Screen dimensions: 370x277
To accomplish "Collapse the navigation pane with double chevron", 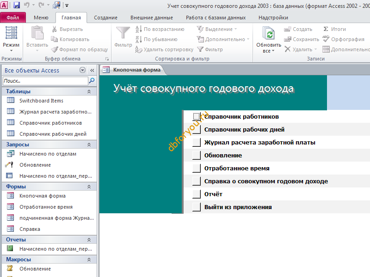I will (x=92, y=70).
